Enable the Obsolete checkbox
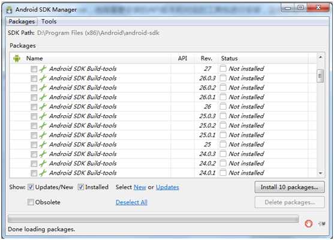This screenshot has width=334, height=240. pos(31,202)
